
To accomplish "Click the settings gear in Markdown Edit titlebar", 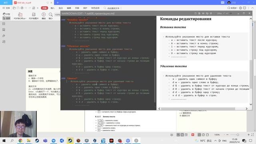I will tap(211, 13).
